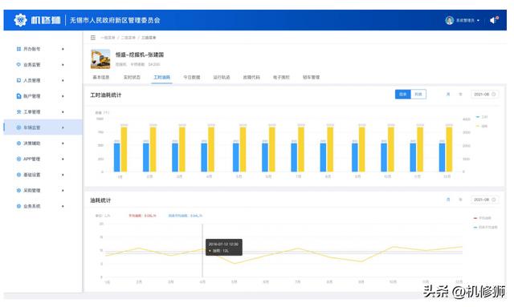514x307 pixels.
Task: Switch 工时油耗统计 to 图表 view
Action: pyautogui.click(x=403, y=95)
